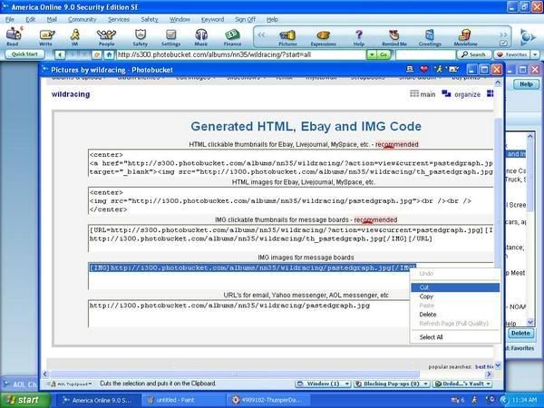Click the home page icon

(x=109, y=54)
